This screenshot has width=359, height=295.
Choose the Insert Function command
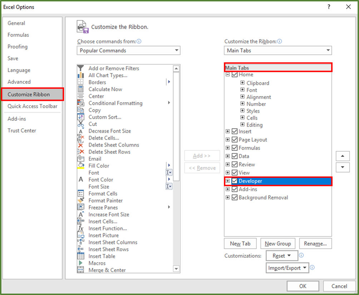[107, 228]
